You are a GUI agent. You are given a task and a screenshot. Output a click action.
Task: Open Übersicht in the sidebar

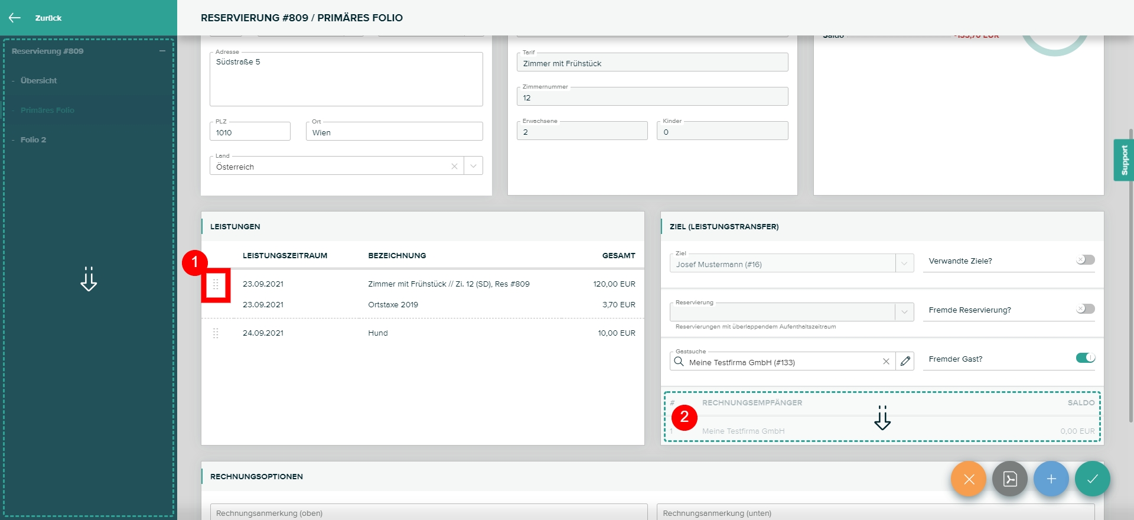tap(39, 80)
